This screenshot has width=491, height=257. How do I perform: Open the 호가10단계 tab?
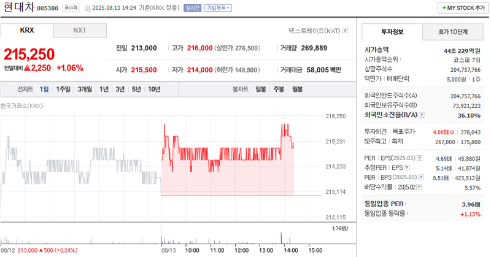453,32
